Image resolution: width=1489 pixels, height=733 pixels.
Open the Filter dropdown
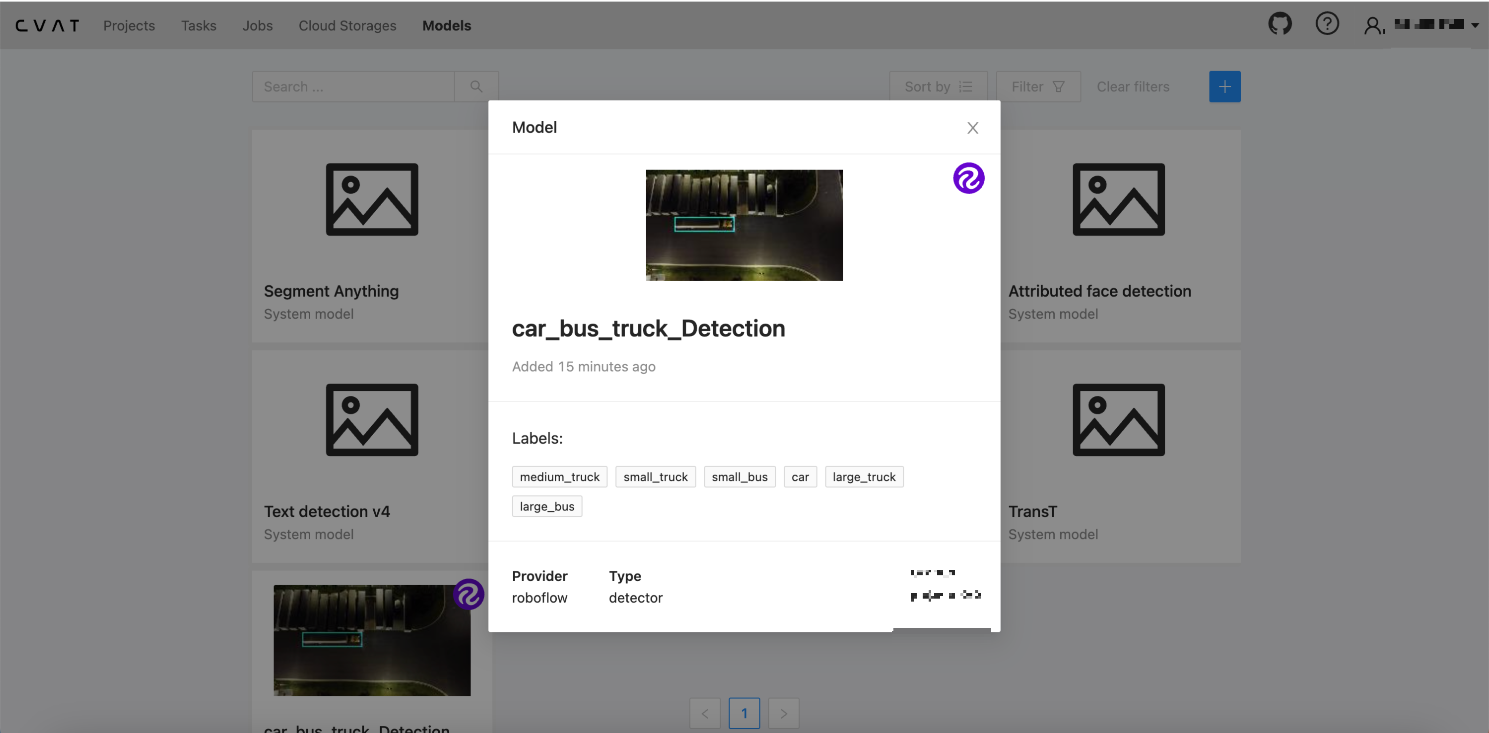point(1037,87)
